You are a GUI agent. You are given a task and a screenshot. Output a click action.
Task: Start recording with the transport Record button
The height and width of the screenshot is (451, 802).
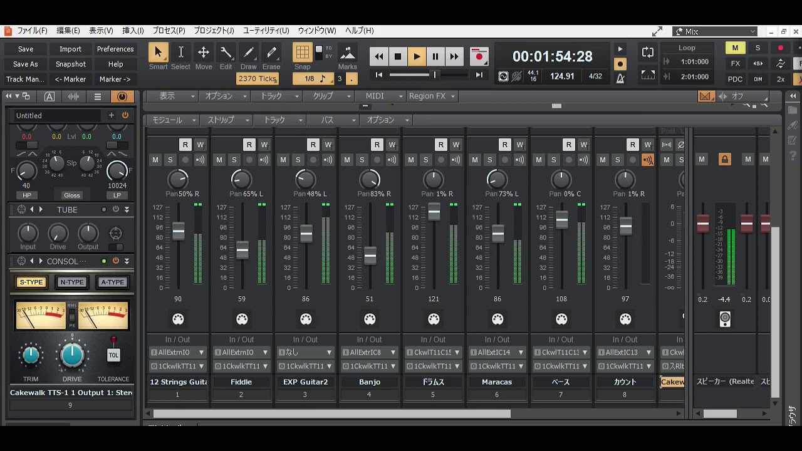point(479,56)
